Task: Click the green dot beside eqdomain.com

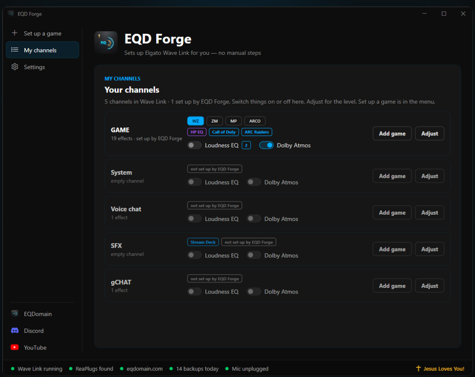Action: coord(122,369)
